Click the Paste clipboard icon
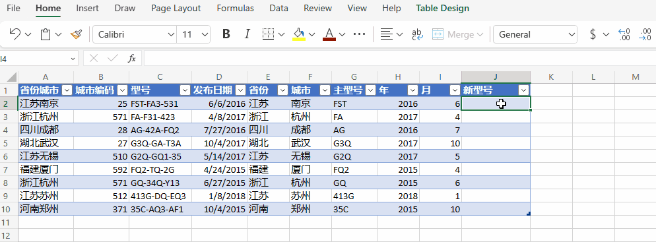656x242 pixels. click(46, 34)
